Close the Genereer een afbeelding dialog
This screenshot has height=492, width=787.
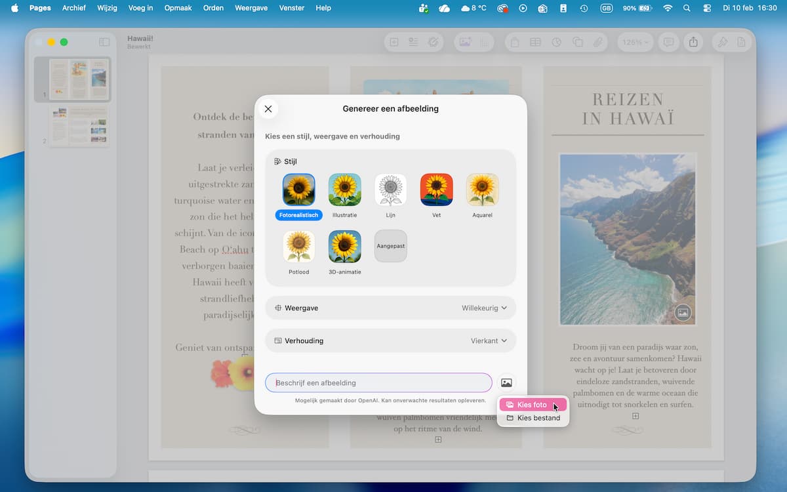pyautogui.click(x=268, y=109)
